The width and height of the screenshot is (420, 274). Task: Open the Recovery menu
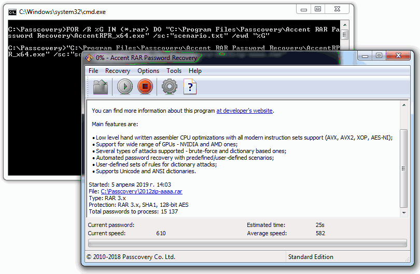tap(118, 71)
